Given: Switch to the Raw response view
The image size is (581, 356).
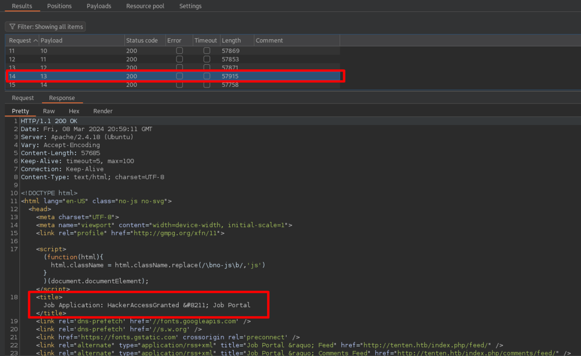Looking at the screenshot, I should (x=49, y=111).
